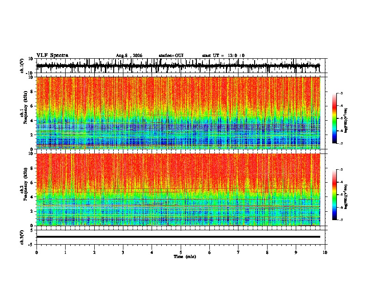366x283 pixels.
Task: Click the station=OUJ header text
Action: click(x=171, y=55)
